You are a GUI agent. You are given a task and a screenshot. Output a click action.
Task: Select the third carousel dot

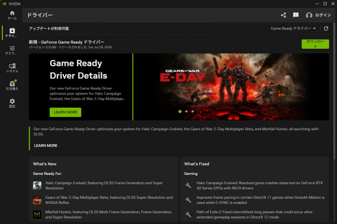tap(193, 111)
